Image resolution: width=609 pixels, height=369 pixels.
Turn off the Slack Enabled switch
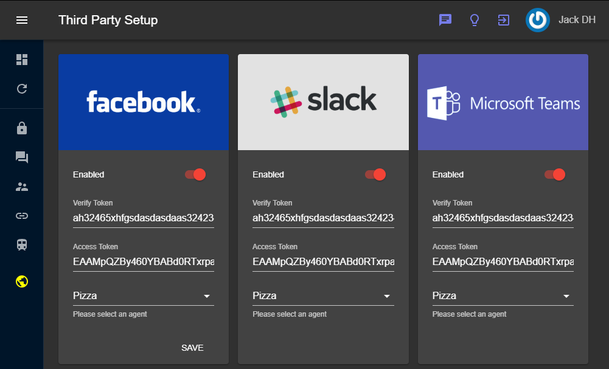[x=375, y=174]
